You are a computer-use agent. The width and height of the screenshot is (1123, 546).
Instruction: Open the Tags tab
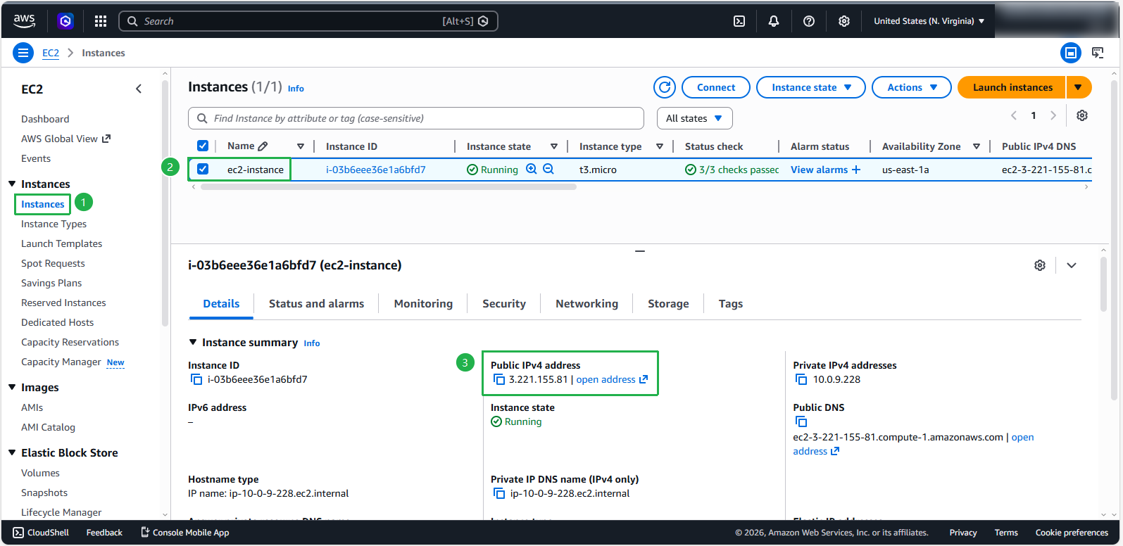point(731,304)
